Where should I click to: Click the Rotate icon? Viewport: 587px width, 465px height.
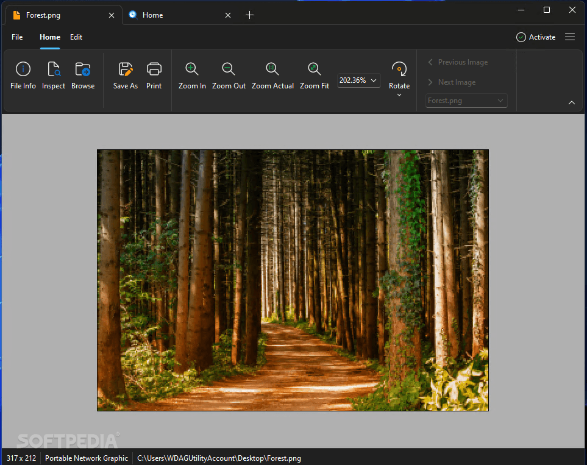coord(399,69)
